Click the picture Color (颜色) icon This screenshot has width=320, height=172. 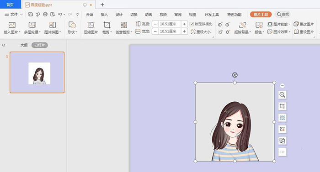coord(259,25)
